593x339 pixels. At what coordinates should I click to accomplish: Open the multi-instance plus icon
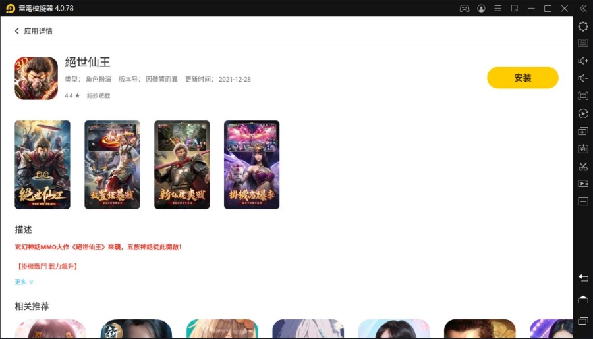[583, 131]
